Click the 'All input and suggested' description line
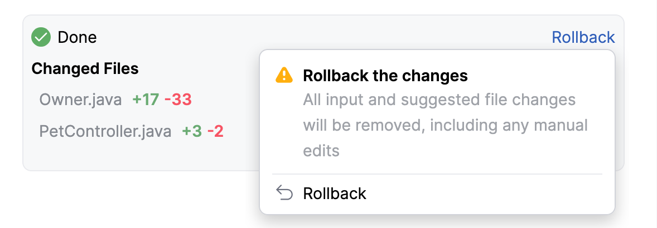 [439, 100]
